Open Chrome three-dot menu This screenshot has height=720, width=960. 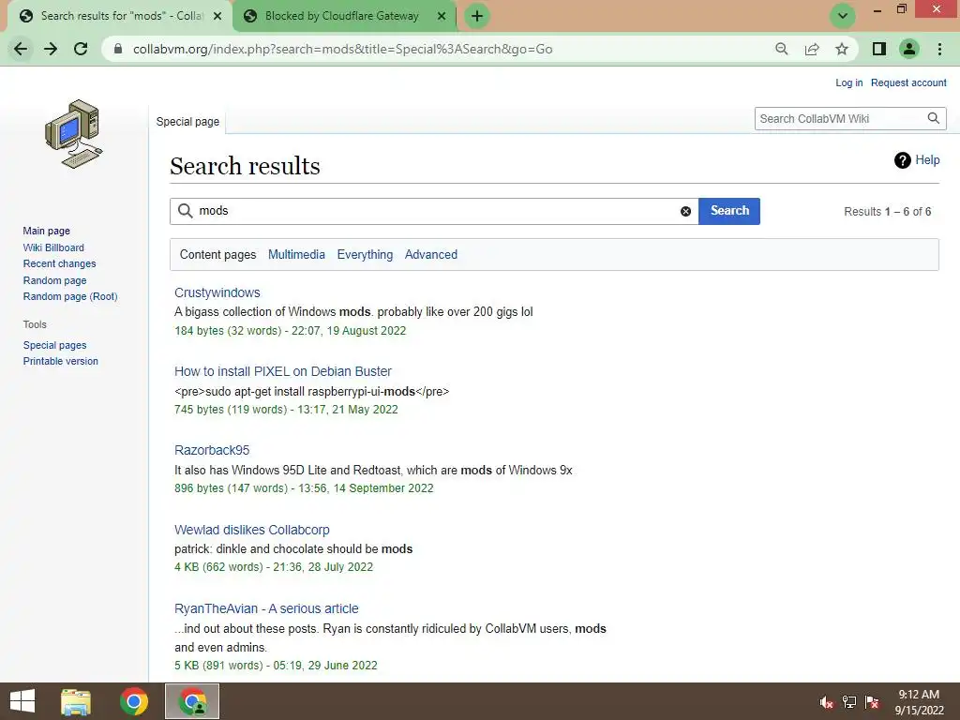coord(939,49)
